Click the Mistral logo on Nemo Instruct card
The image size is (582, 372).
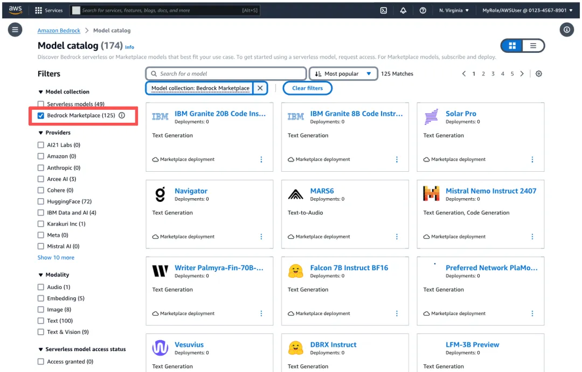click(431, 194)
